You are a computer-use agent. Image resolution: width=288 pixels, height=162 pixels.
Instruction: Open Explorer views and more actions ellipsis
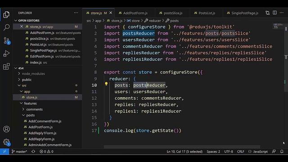pyautogui.click(x=76, y=13)
